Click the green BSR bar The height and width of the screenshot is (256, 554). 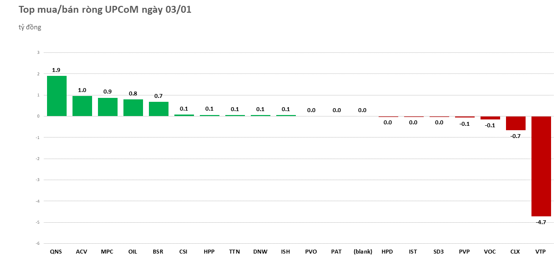click(x=158, y=109)
